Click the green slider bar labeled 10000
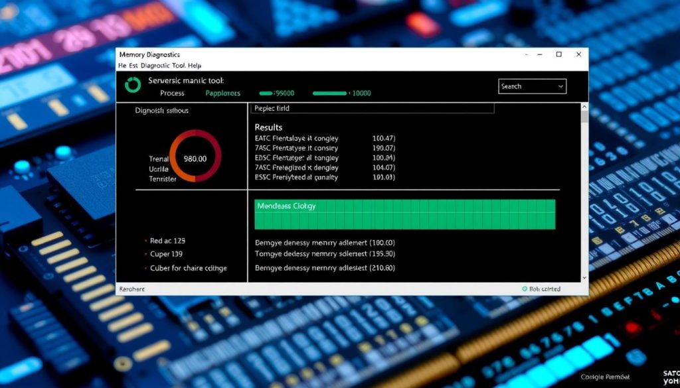This screenshot has width=680, height=388. (x=329, y=94)
